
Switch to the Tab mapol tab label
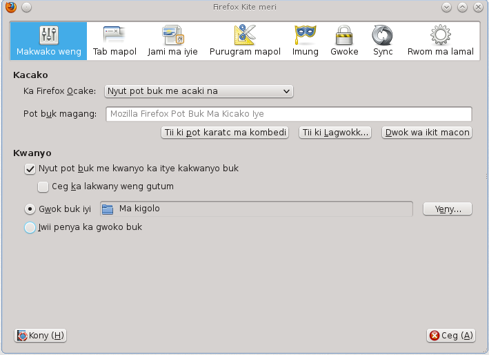coord(114,52)
